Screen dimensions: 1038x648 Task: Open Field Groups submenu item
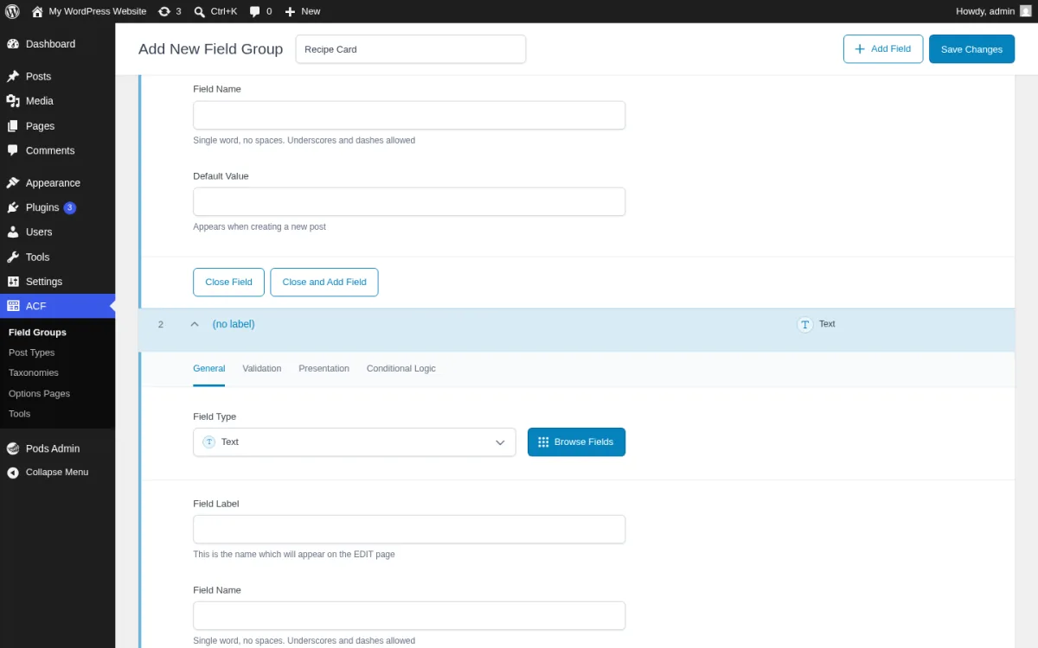point(37,333)
